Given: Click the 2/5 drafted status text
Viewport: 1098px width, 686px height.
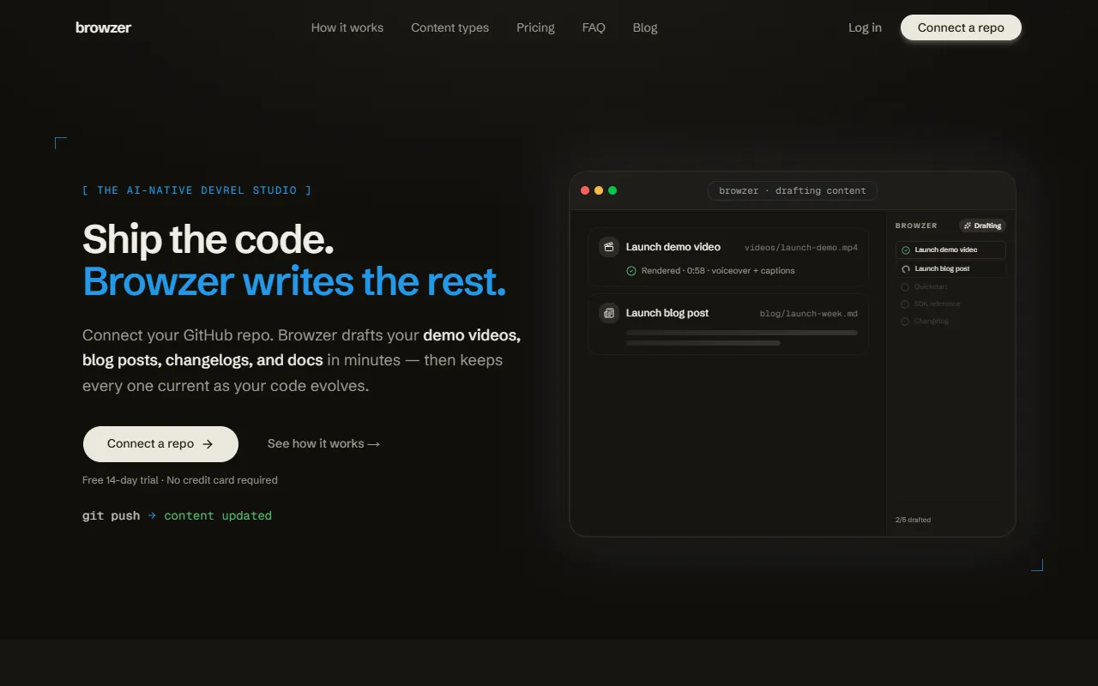Looking at the screenshot, I should (913, 520).
